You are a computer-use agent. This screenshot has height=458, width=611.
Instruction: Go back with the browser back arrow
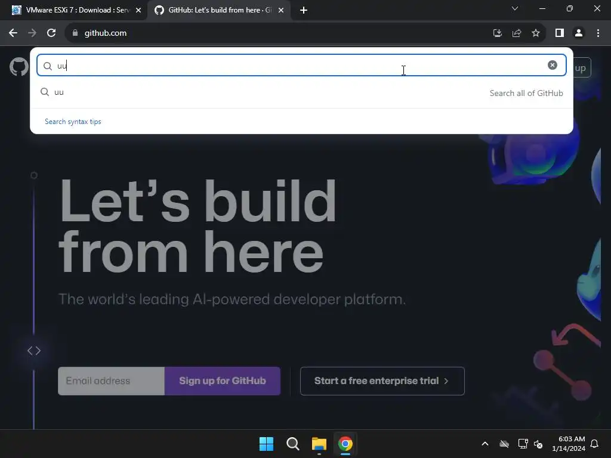tap(13, 33)
